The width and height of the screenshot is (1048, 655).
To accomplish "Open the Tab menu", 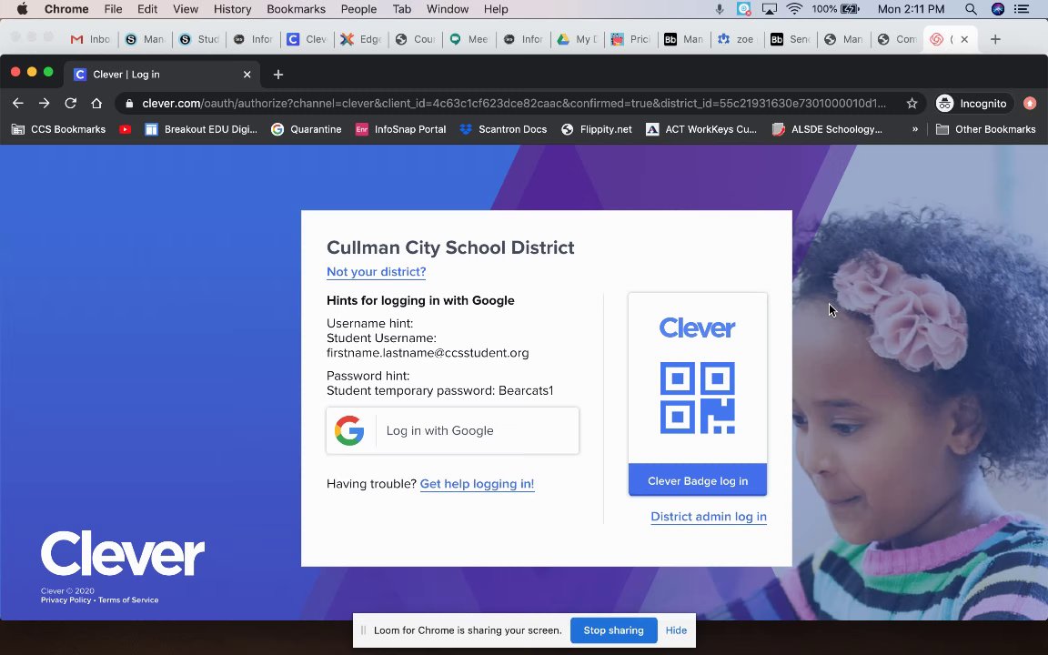I will [402, 9].
